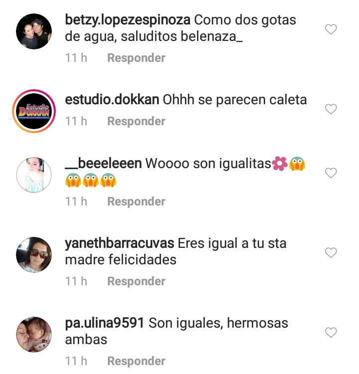This screenshot has height=374, width=359.
Task: Tap the heart on __beeeleeen's comment
Action: [331, 173]
